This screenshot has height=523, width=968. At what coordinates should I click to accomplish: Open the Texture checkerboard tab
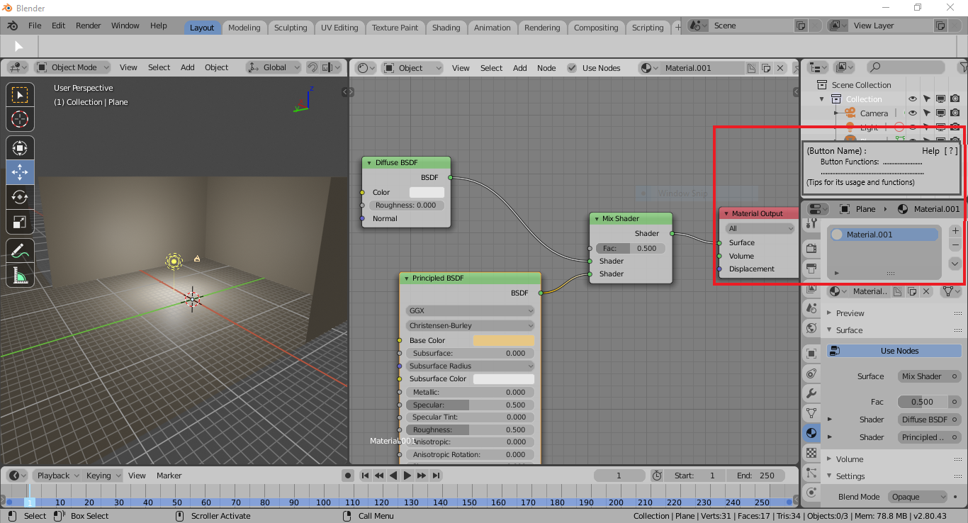pyautogui.click(x=811, y=452)
